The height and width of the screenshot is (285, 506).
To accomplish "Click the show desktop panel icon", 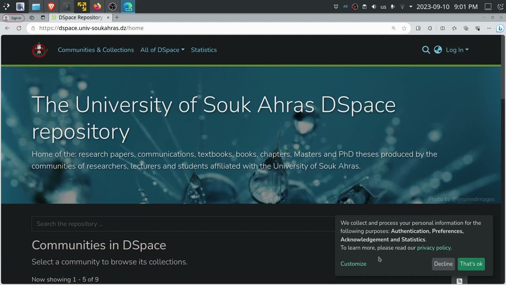I will [488, 7].
